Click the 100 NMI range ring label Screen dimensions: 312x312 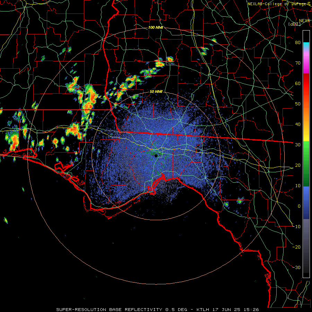(x=156, y=27)
